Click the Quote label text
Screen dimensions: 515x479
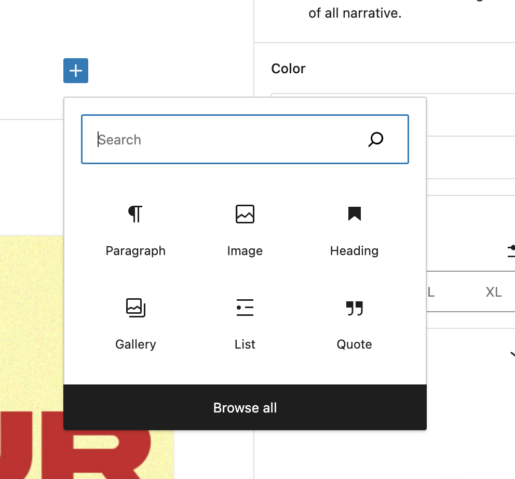(355, 344)
